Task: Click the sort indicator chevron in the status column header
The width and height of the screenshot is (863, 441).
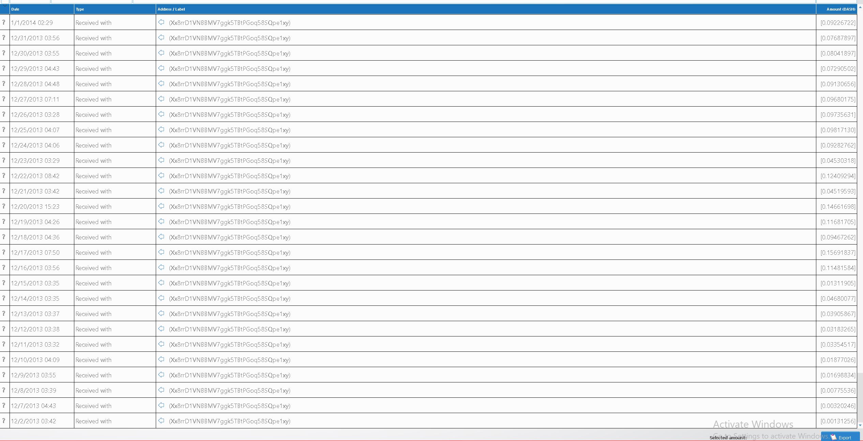Action: click(5, 6)
